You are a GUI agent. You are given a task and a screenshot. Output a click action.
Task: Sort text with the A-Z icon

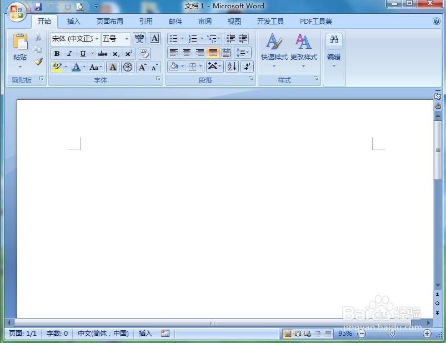(x=232, y=66)
